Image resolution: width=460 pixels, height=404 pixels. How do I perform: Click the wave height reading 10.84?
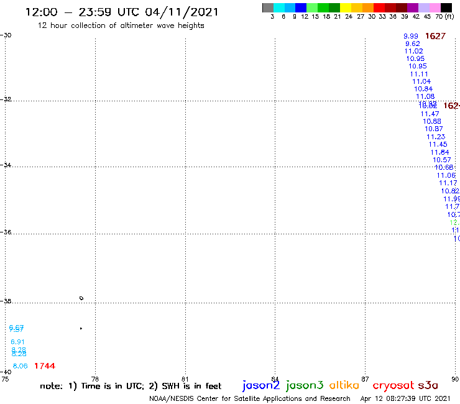tap(423, 89)
